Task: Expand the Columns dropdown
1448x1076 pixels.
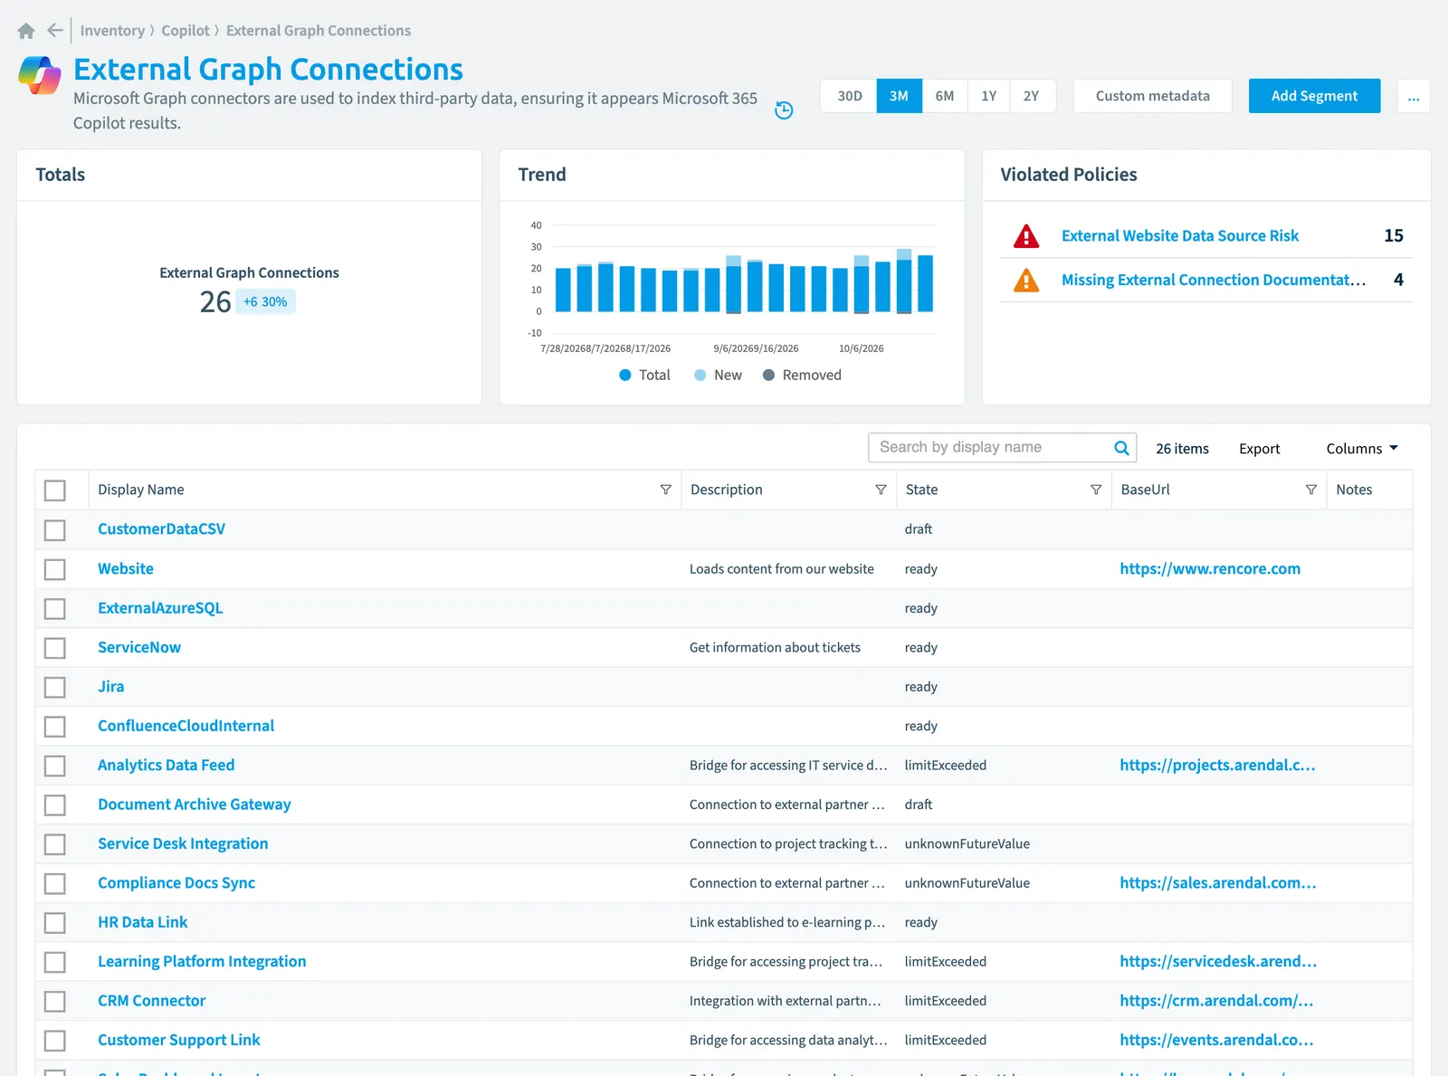Action: 1362,449
